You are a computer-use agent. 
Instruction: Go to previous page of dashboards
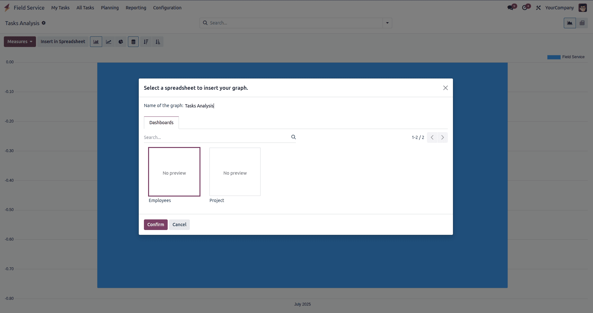[x=432, y=137]
